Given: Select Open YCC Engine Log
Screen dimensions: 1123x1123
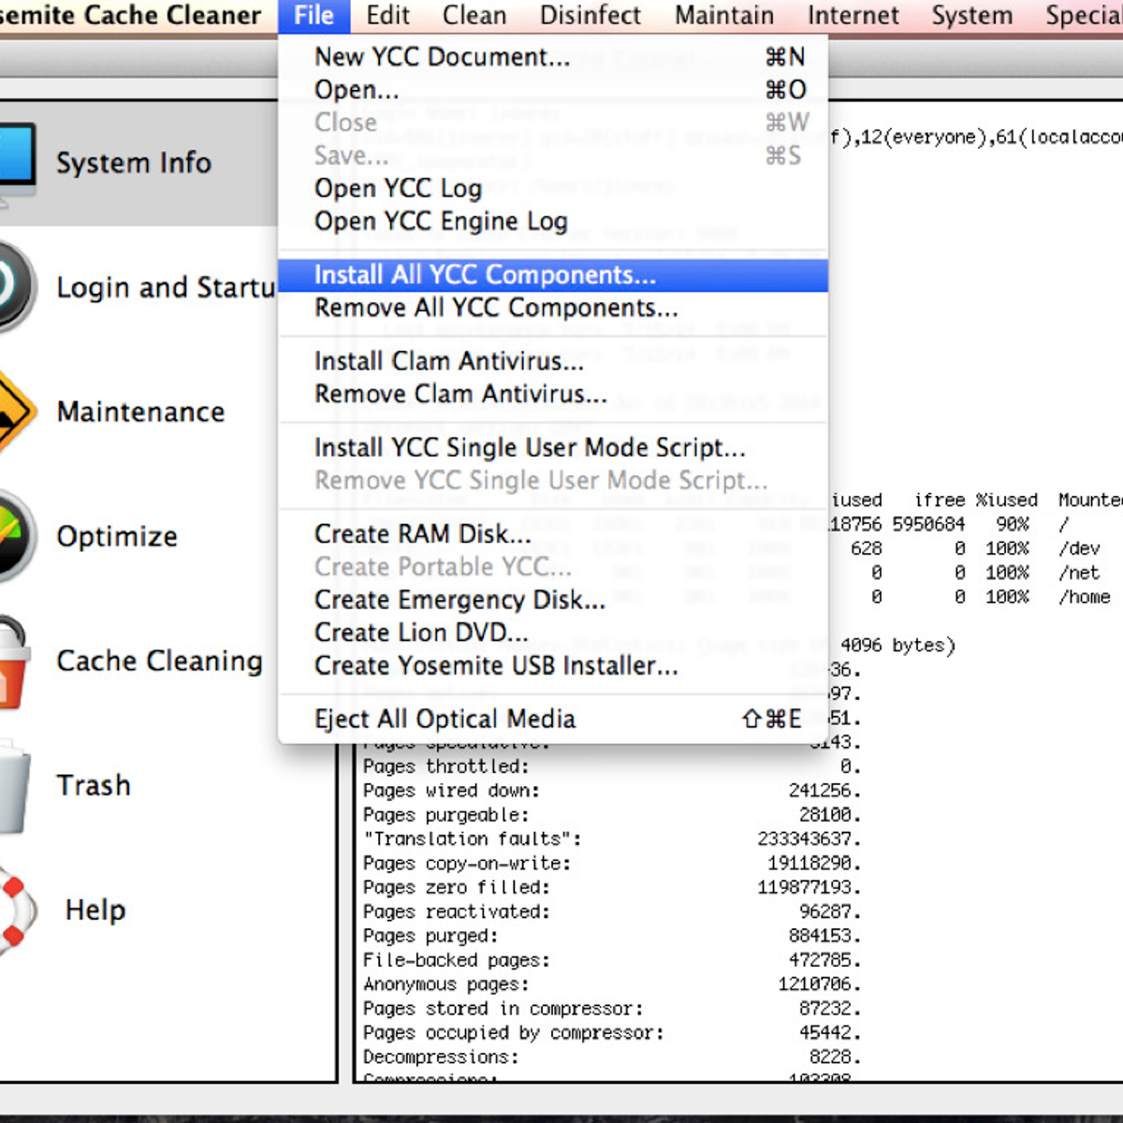Looking at the screenshot, I should click(x=553, y=221).
